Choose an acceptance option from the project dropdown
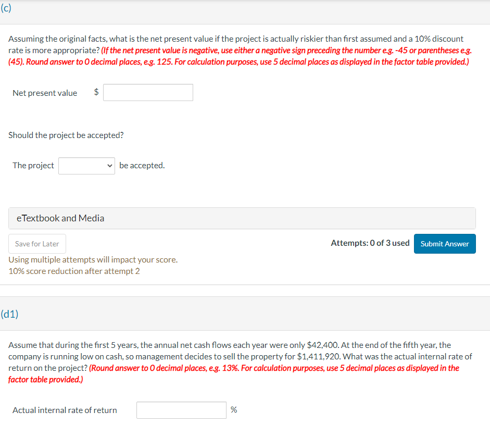This screenshot has width=490, height=425. coord(86,166)
